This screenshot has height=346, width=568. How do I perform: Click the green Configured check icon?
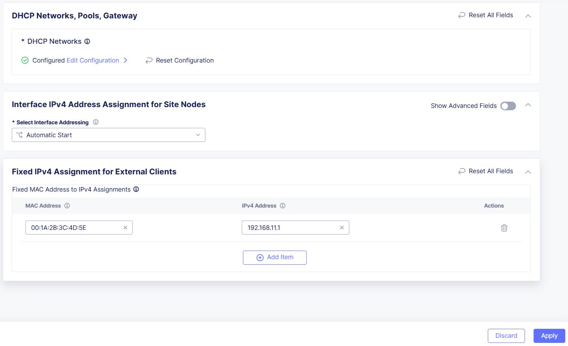(25, 60)
